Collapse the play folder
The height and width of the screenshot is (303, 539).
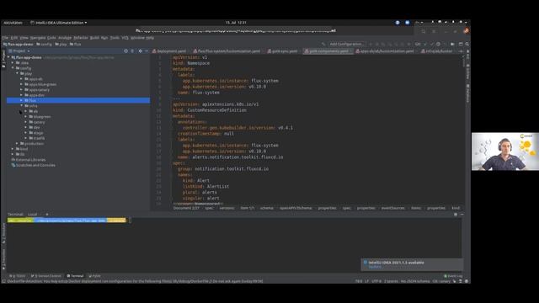[x=17, y=73]
